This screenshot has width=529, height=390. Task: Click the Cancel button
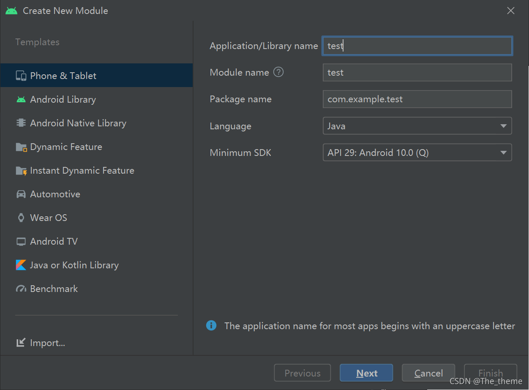tap(428, 373)
